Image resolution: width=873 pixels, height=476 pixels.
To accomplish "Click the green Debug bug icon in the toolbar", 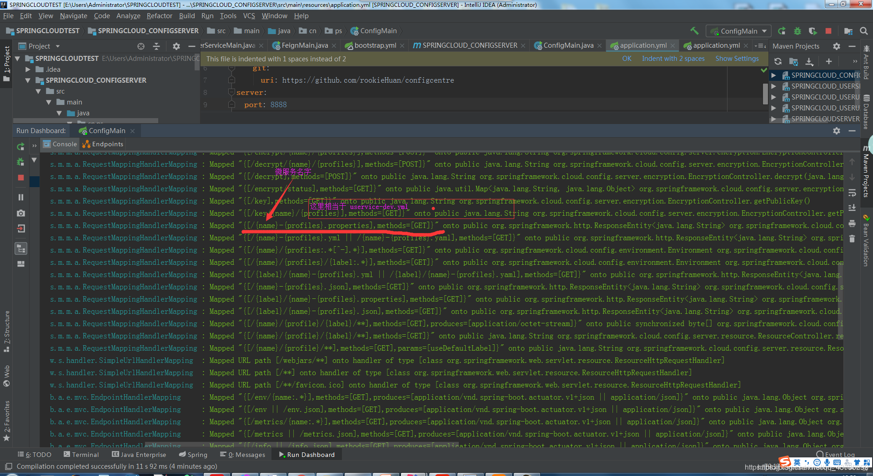I will pos(798,31).
